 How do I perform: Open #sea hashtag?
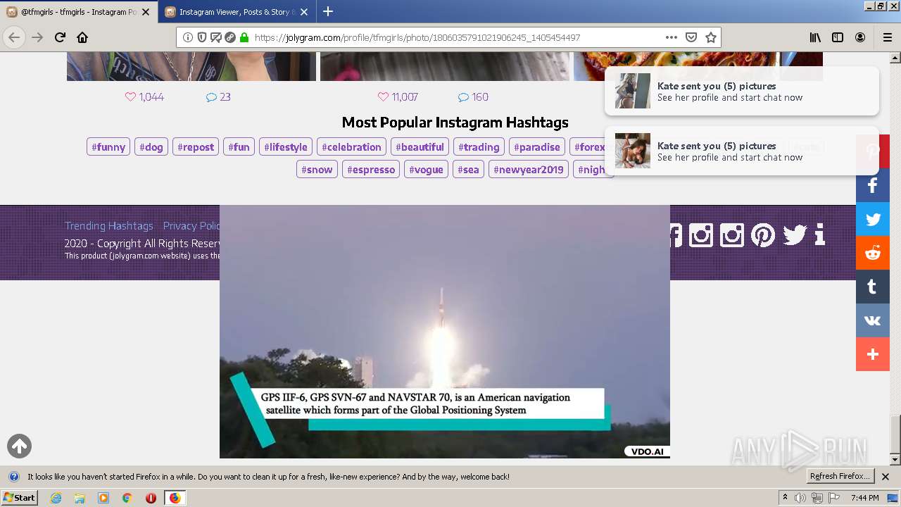[468, 170]
